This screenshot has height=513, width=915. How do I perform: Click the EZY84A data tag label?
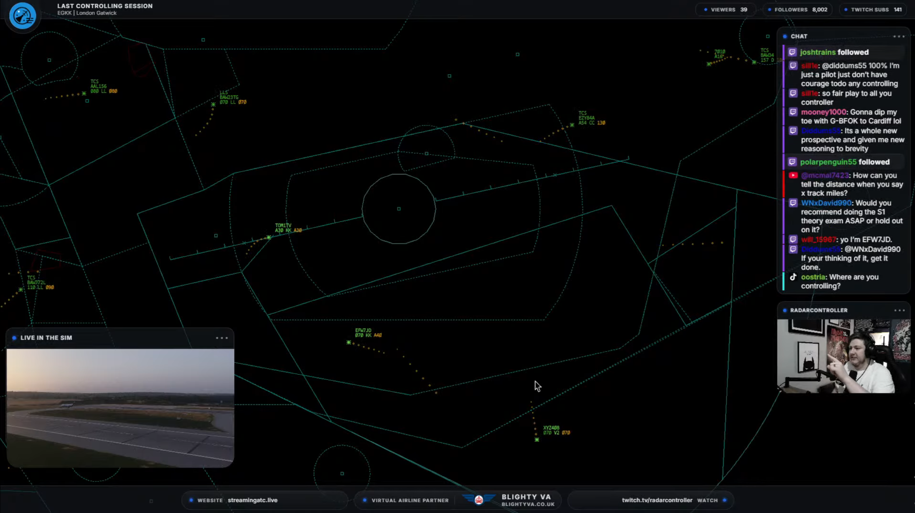click(x=592, y=118)
